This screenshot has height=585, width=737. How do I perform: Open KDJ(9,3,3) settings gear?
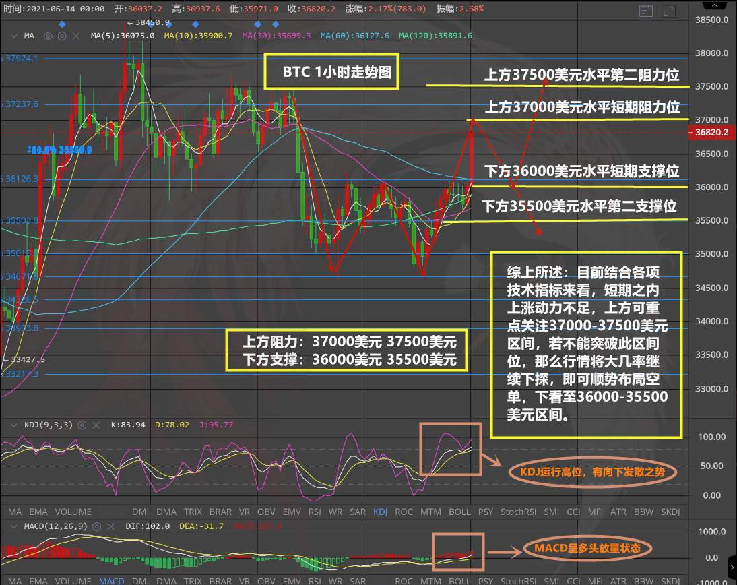[82, 425]
